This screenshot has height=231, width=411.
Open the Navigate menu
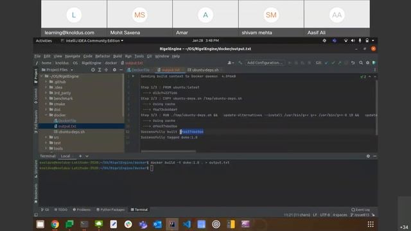pos(73,56)
